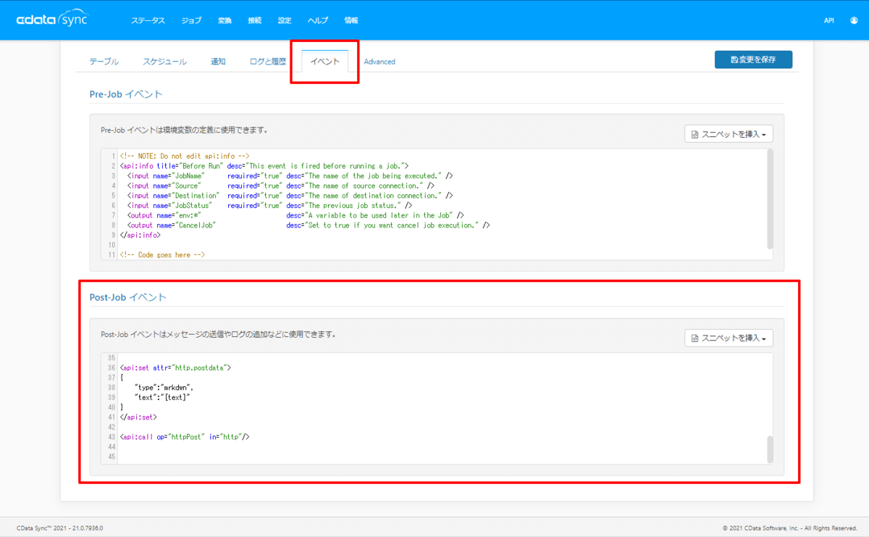Open the 接続 menu
Image resolution: width=869 pixels, height=537 pixels.
(254, 20)
